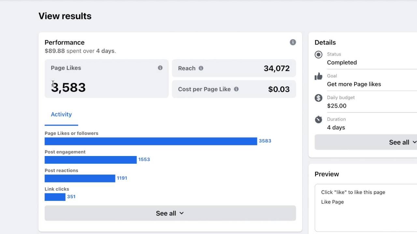Click the thumbs-up Goal icon
Screen dimensions: 417x234
click(318, 76)
